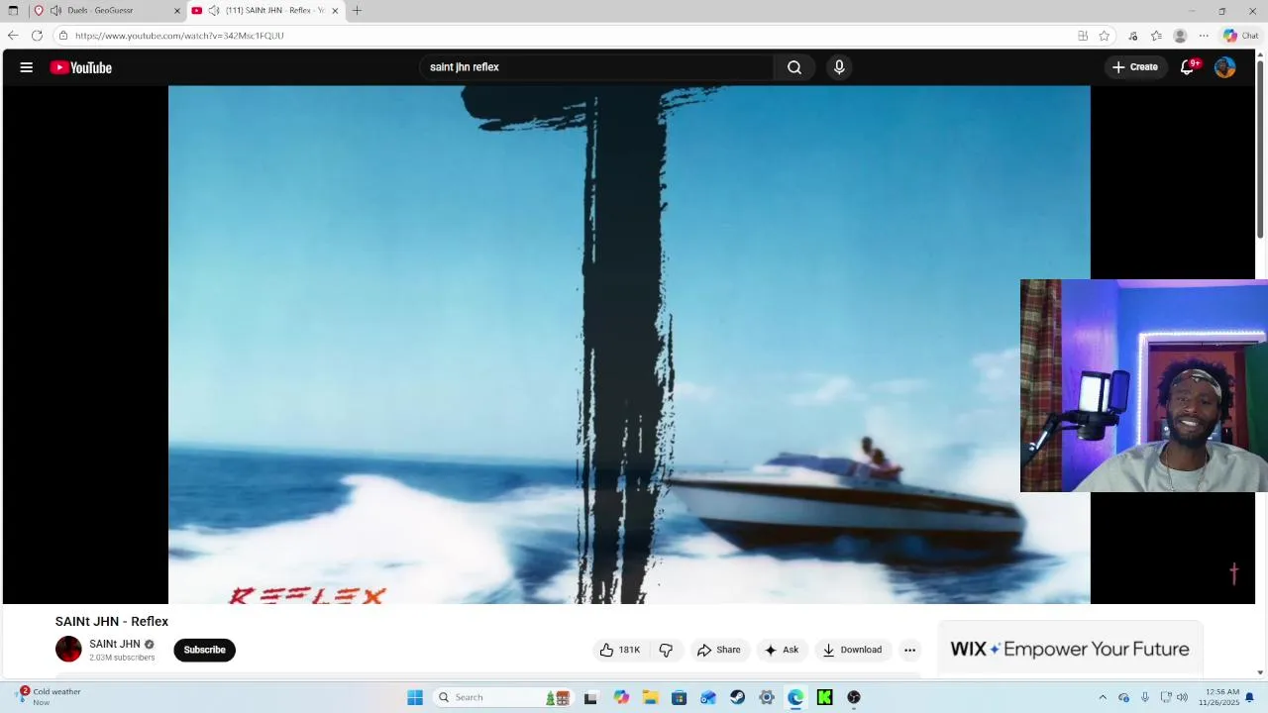Open browser extensions icon
Screen dimensions: 1268x713
click(1133, 36)
